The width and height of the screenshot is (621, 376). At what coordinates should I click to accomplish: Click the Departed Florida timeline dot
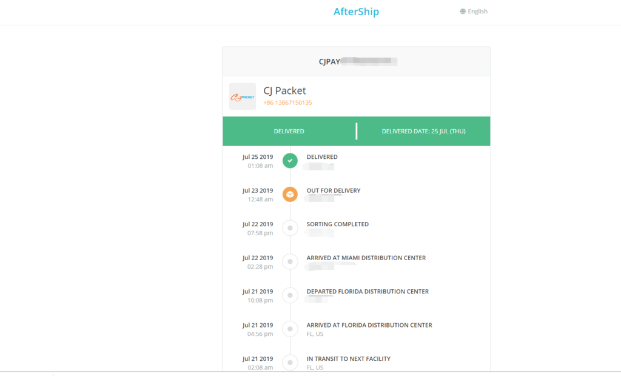tap(290, 295)
